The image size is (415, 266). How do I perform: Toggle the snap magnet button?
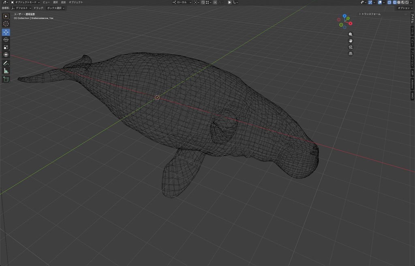203,2
